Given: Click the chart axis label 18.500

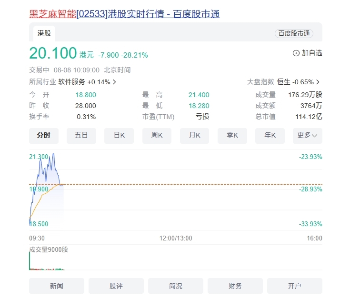Looking at the screenshot, I should pyautogui.click(x=39, y=224).
